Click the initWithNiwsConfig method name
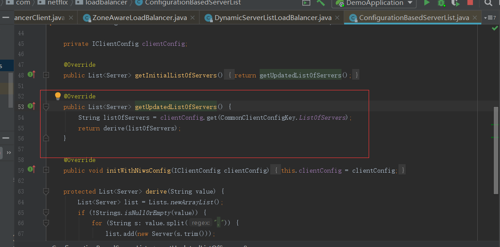This screenshot has width=500, height=247. pos(139,170)
